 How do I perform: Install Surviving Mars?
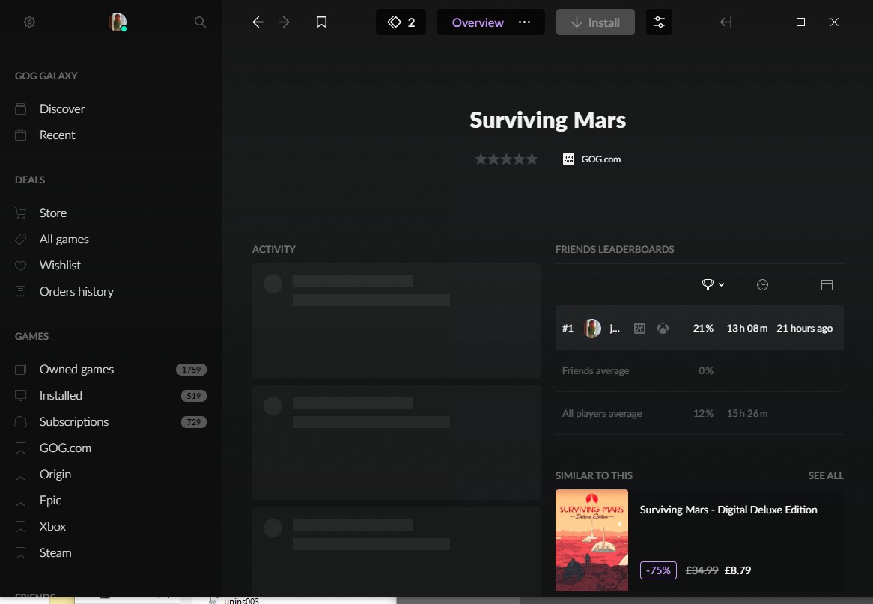click(595, 22)
